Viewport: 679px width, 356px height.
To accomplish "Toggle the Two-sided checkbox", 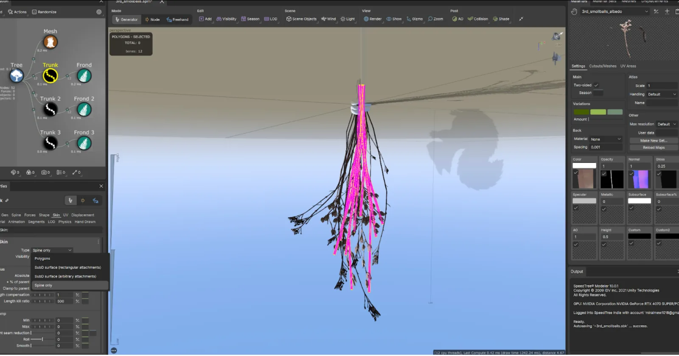I will [x=596, y=85].
